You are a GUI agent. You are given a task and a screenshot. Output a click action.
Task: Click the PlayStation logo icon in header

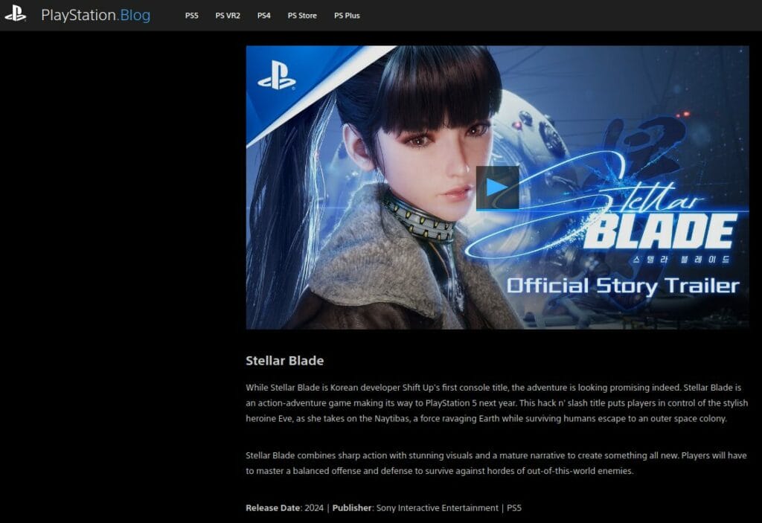point(15,14)
